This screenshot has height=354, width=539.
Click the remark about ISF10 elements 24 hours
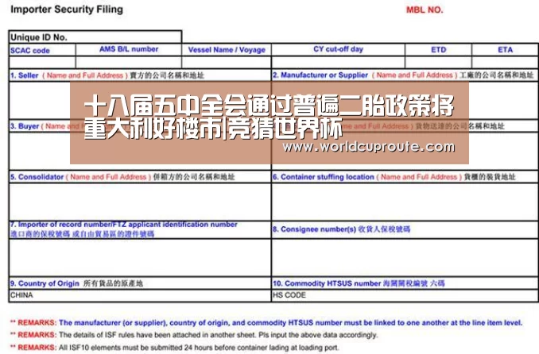coord(175,348)
